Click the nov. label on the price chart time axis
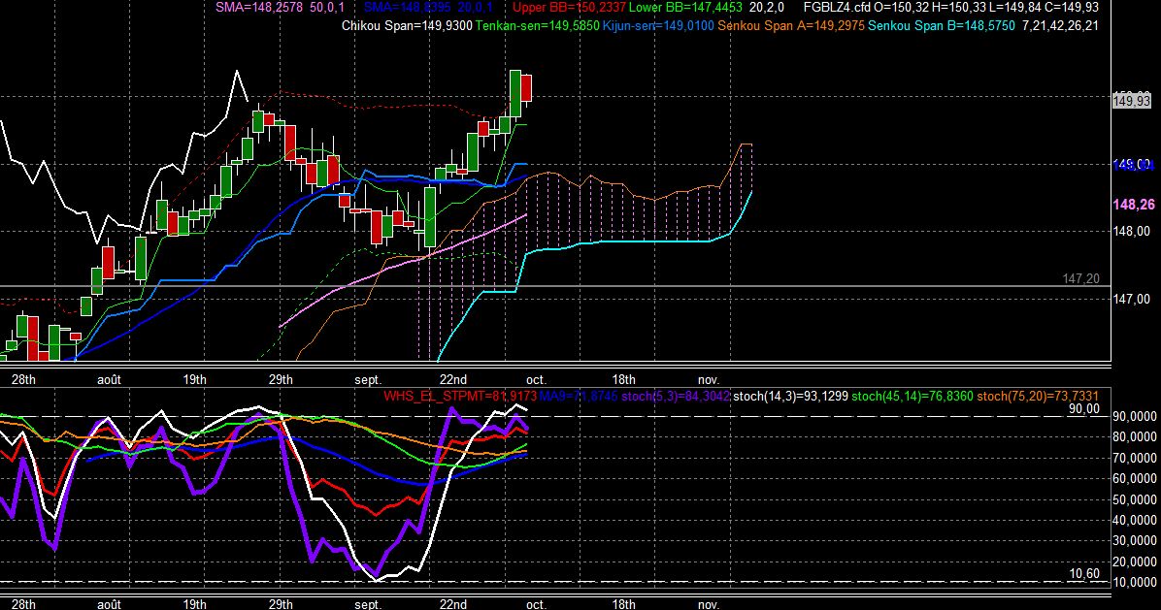Screen dimensions: 1161x610 click(x=709, y=379)
